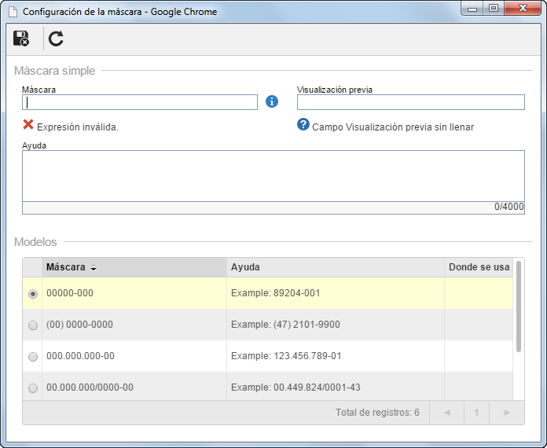The height and width of the screenshot is (448, 547).
Task: Close the Configuración de la máscara window
Action: pos(522,9)
